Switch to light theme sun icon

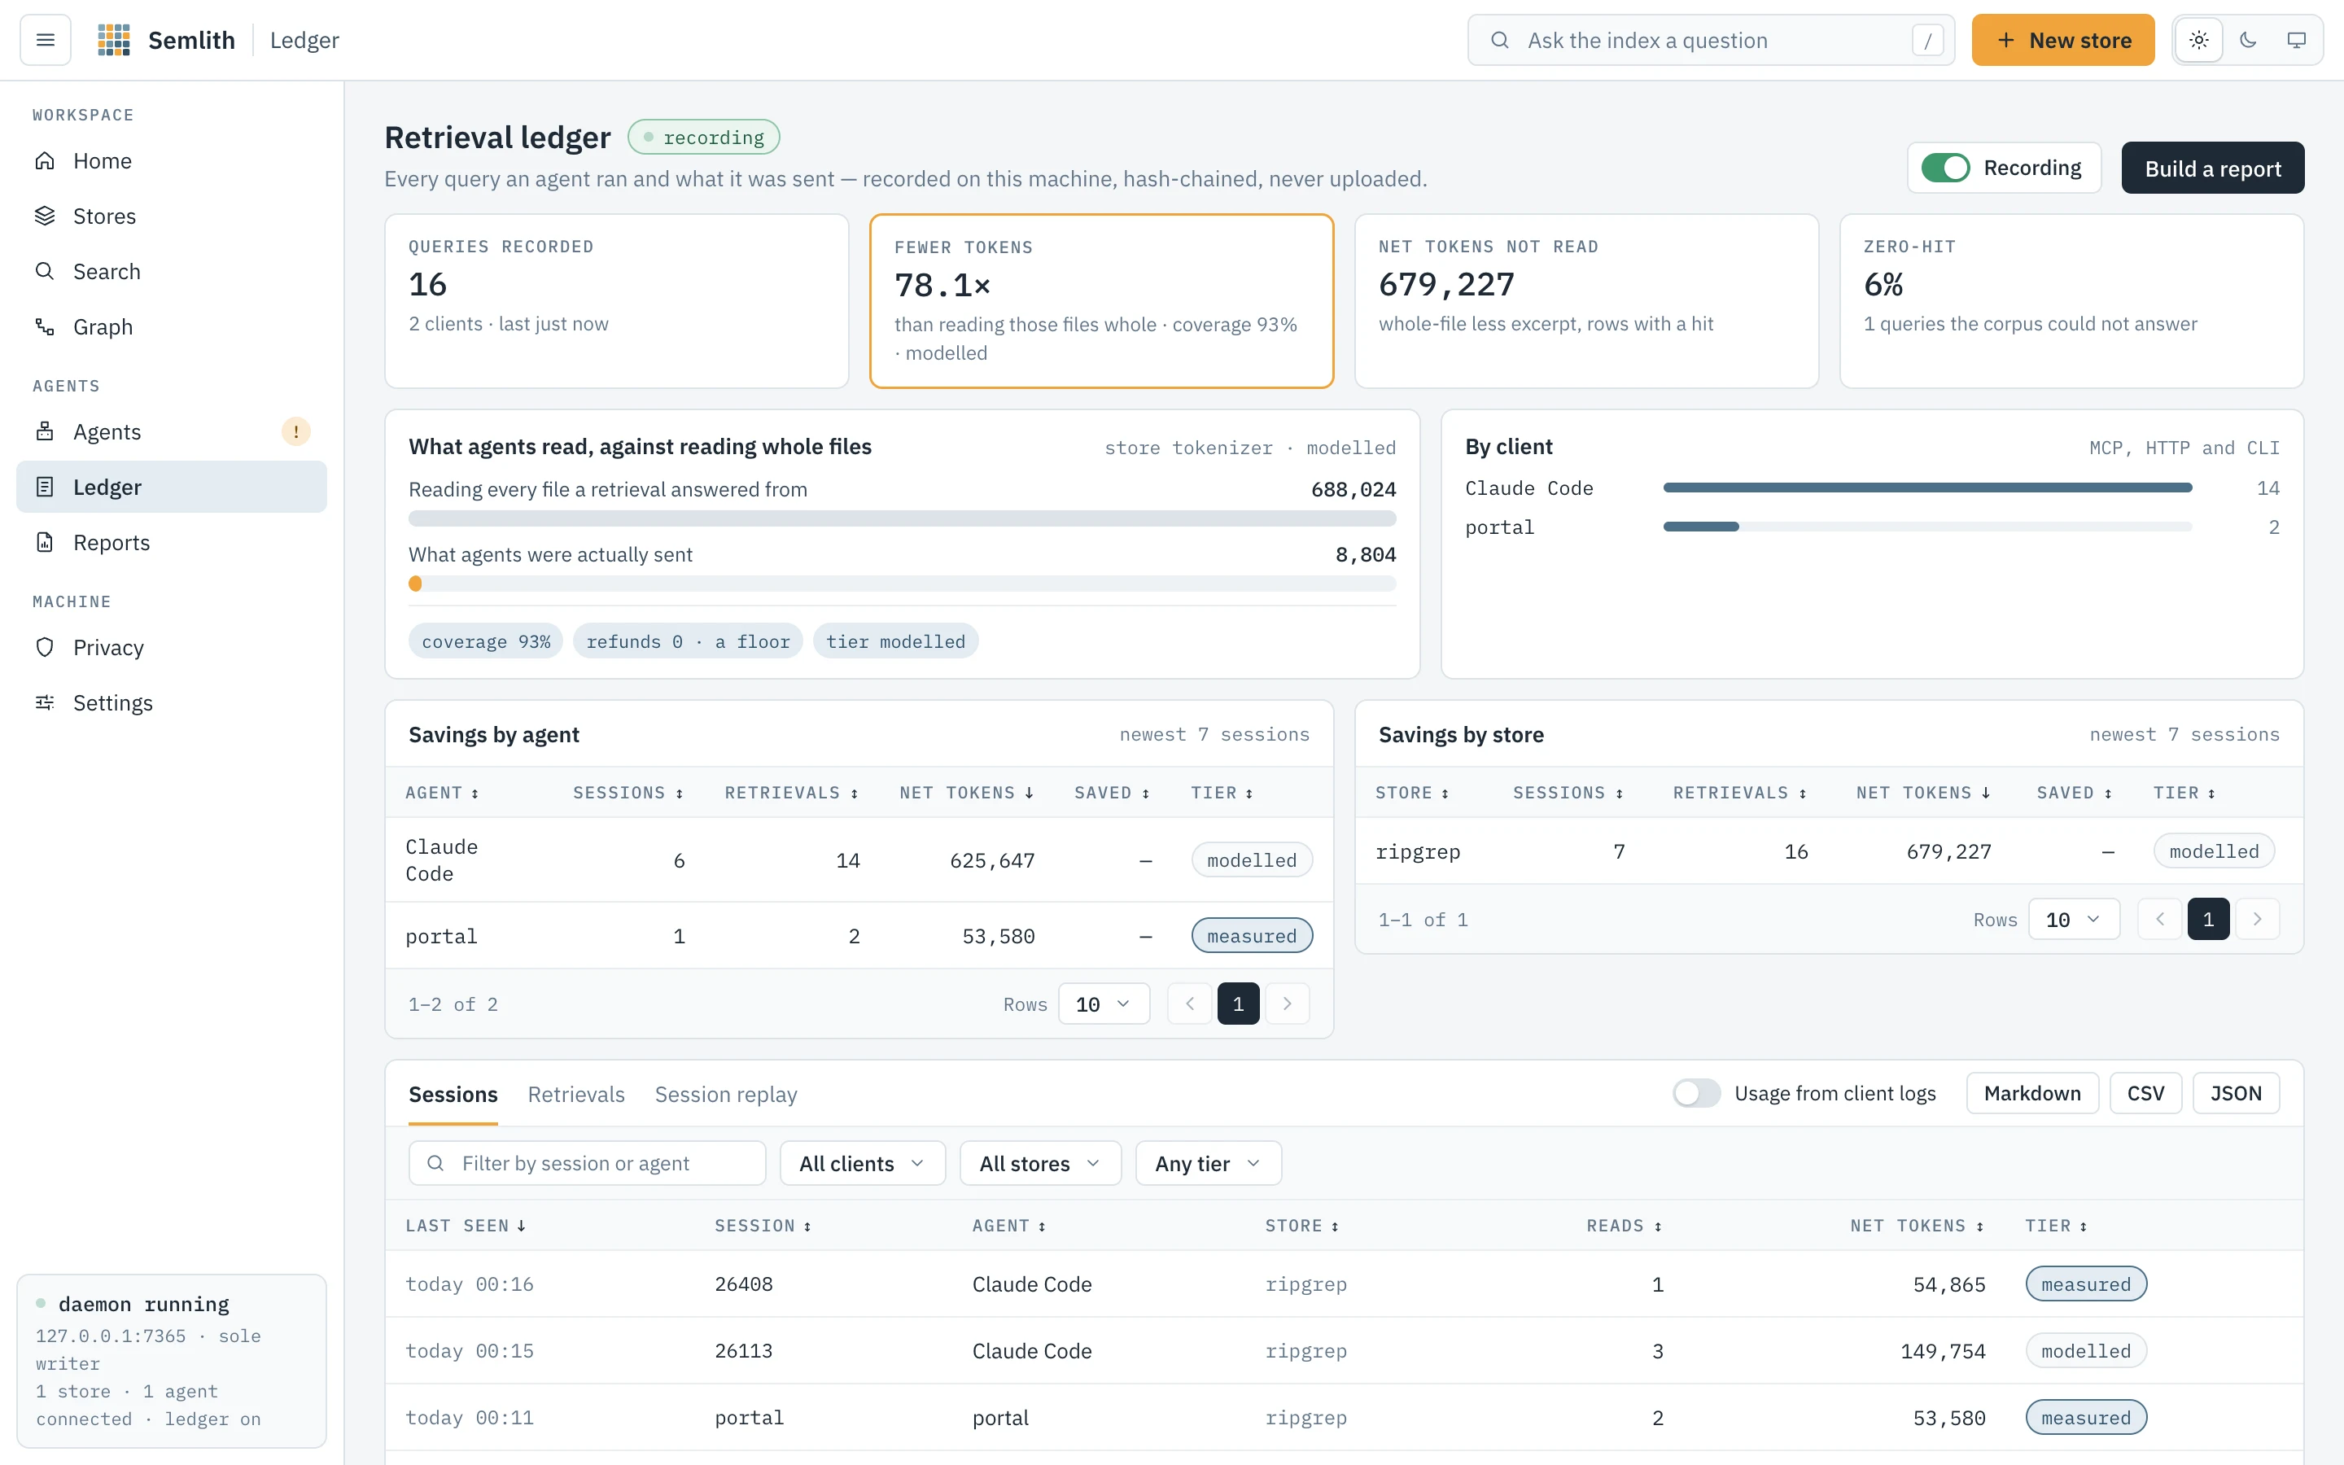[2198, 40]
